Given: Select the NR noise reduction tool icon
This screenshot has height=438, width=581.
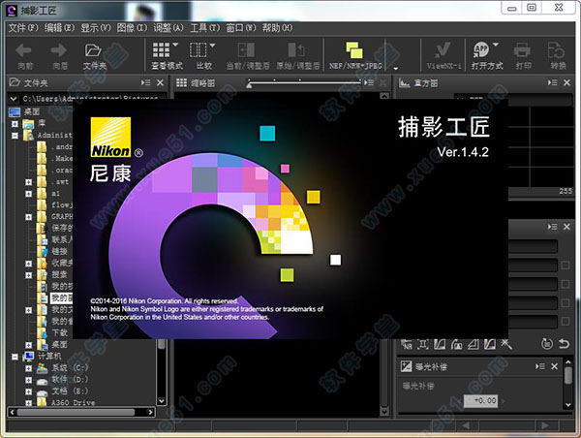Looking at the screenshot, I should coord(407,344).
